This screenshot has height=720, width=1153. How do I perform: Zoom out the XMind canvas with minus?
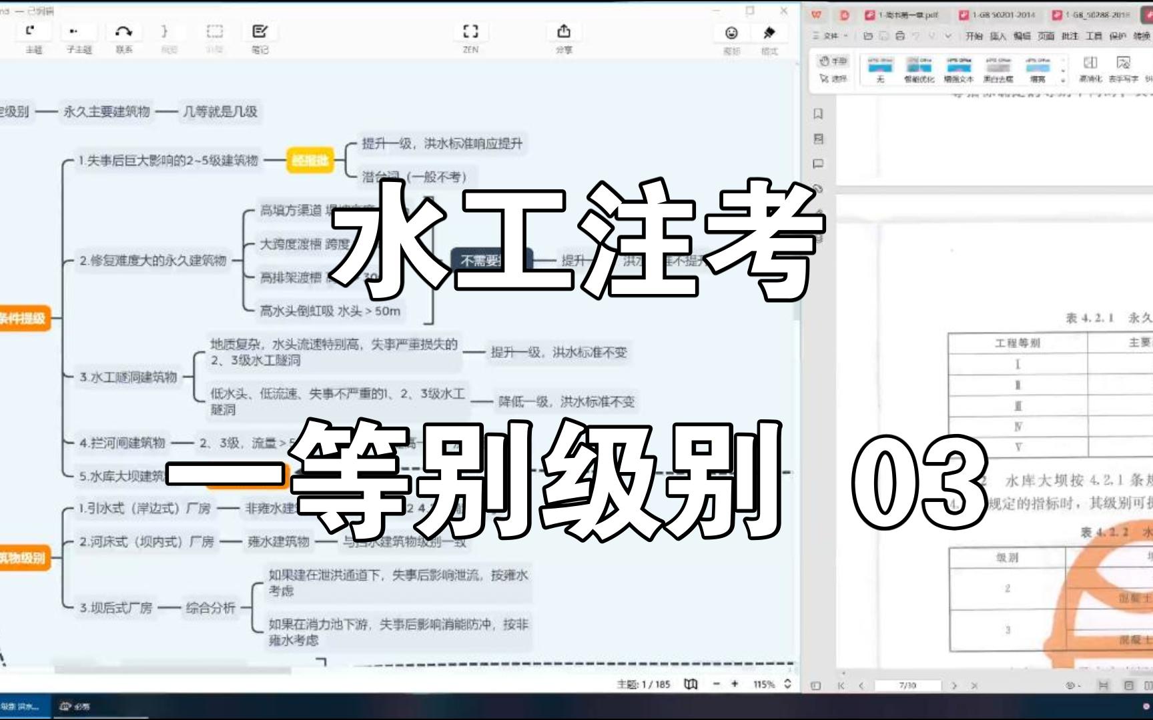[716, 684]
